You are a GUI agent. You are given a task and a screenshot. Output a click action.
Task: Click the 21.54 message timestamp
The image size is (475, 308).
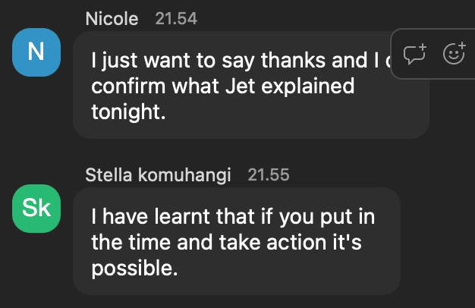point(176,19)
